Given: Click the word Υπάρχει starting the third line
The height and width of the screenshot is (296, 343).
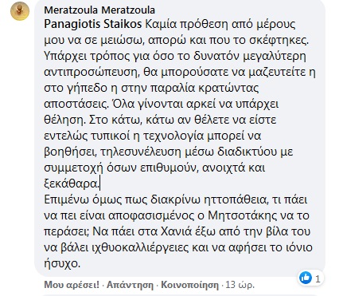Looking at the screenshot, I should [x=62, y=56].
